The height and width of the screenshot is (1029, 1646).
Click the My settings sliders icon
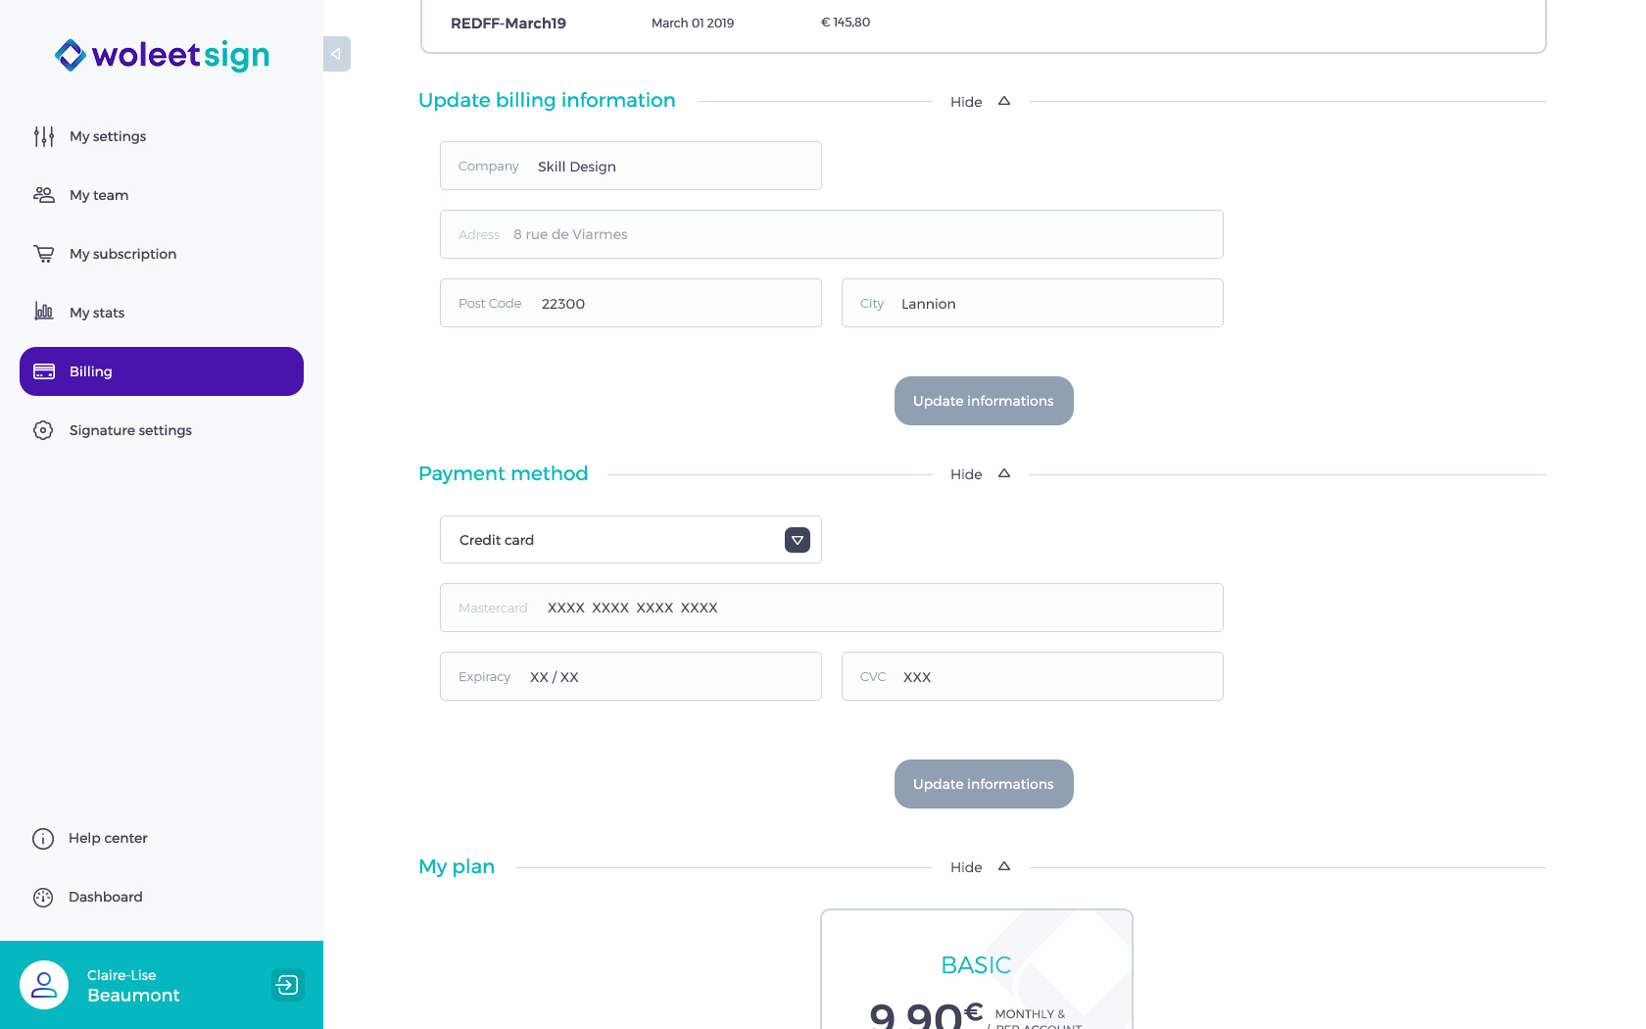pyautogui.click(x=44, y=136)
